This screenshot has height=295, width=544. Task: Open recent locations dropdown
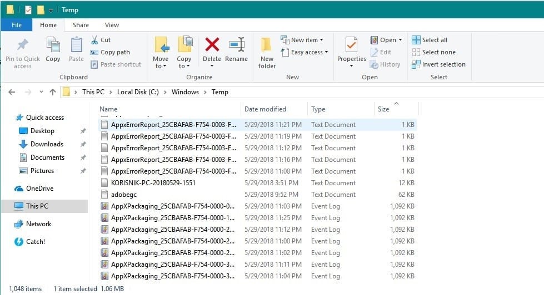(41, 92)
